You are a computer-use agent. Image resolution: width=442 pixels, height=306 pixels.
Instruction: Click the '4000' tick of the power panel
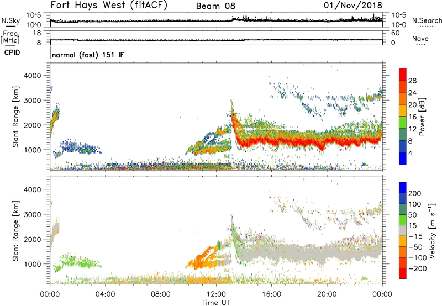pos(32,76)
